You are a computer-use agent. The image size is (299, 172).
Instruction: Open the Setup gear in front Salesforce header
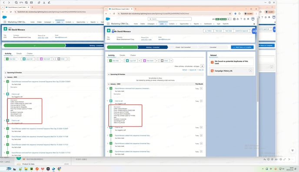(x=245, y=19)
